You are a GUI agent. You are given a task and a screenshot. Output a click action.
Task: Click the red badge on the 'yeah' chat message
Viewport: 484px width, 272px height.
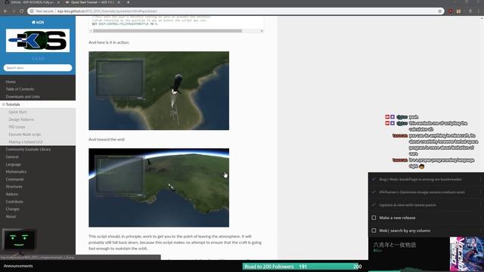coord(387,117)
